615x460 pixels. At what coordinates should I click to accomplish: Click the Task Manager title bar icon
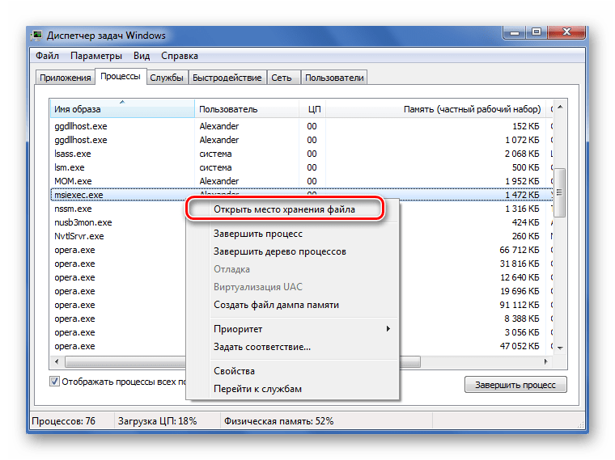37,36
